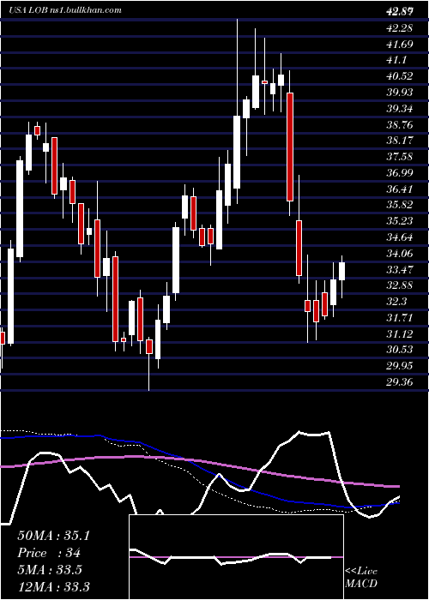The width and height of the screenshot is (429, 600).
Task: Click the 40.52 price axis label
Action: point(400,76)
